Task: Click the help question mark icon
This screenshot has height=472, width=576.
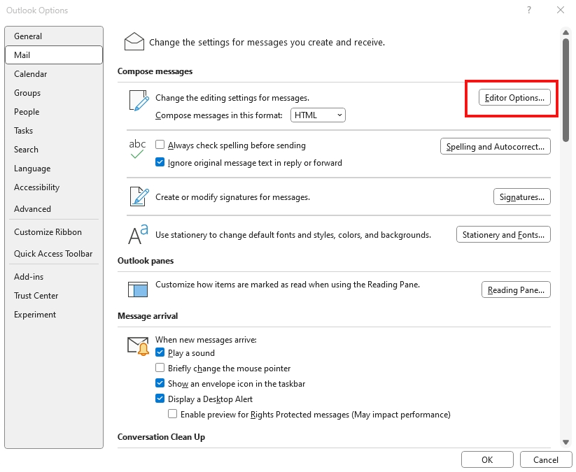Action: coord(528,10)
